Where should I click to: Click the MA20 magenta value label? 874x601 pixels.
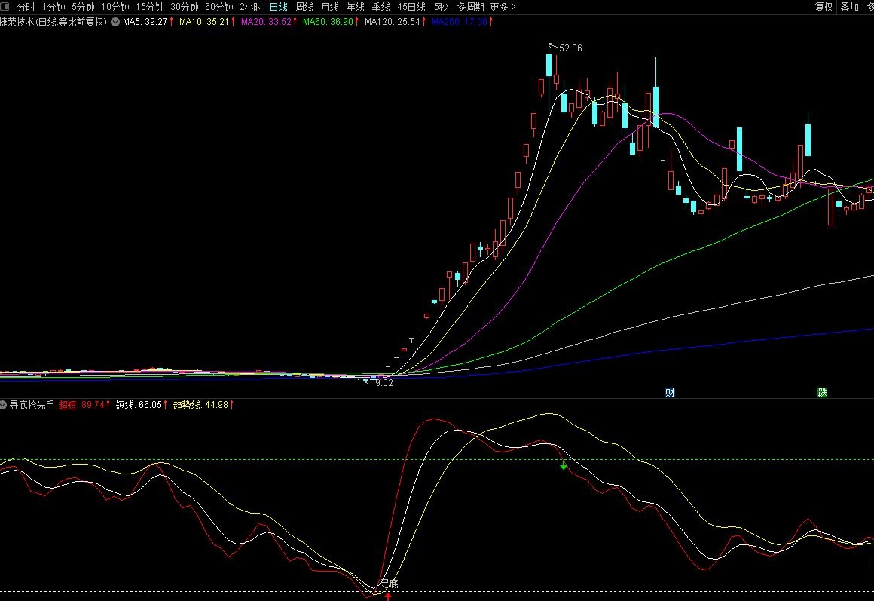point(266,22)
